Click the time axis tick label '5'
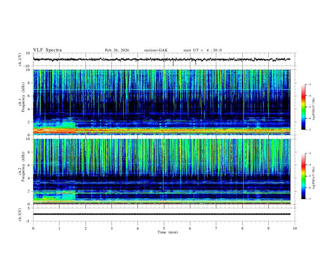Screen dimensions: 332x256 [x=164, y=228]
